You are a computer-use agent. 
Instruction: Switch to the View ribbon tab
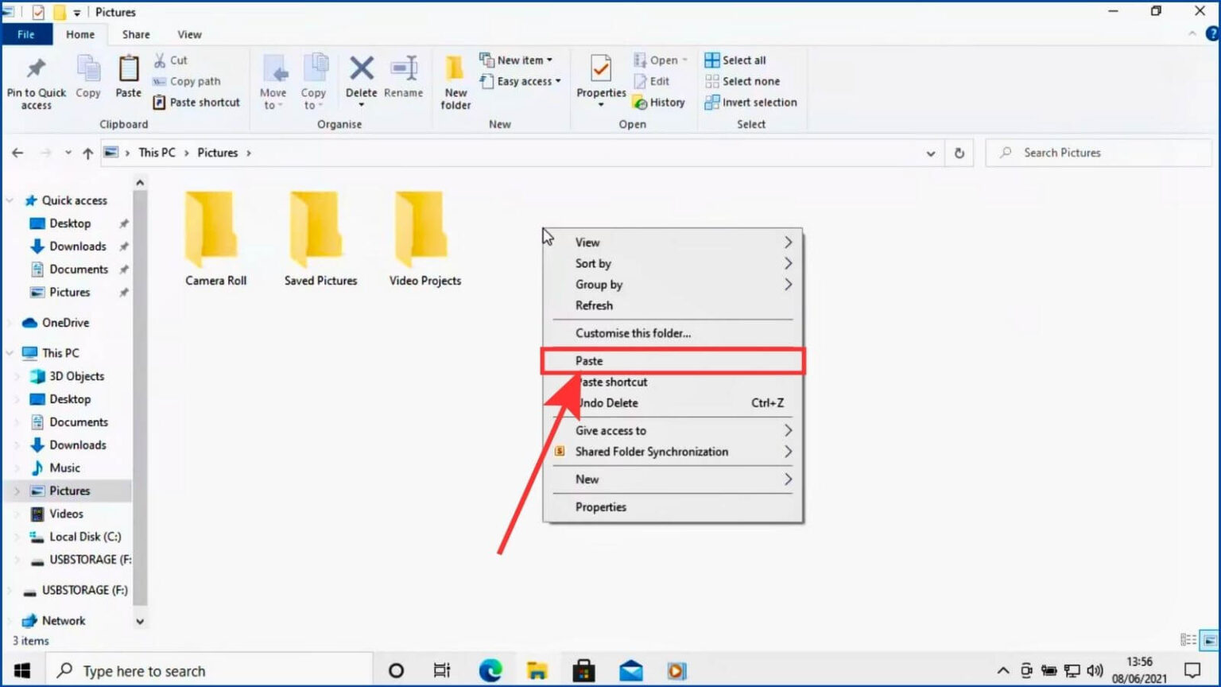click(x=189, y=34)
